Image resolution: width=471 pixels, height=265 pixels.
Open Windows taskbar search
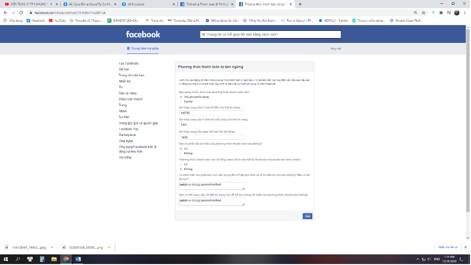tap(18, 259)
